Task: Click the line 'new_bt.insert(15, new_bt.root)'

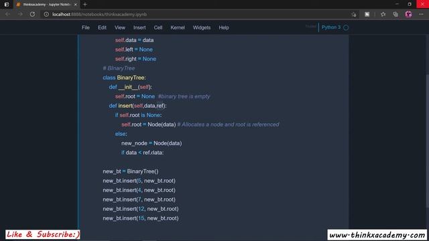Action: tap(141, 218)
